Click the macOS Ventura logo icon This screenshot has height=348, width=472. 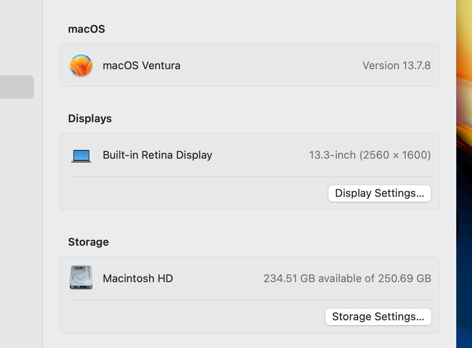(x=81, y=65)
